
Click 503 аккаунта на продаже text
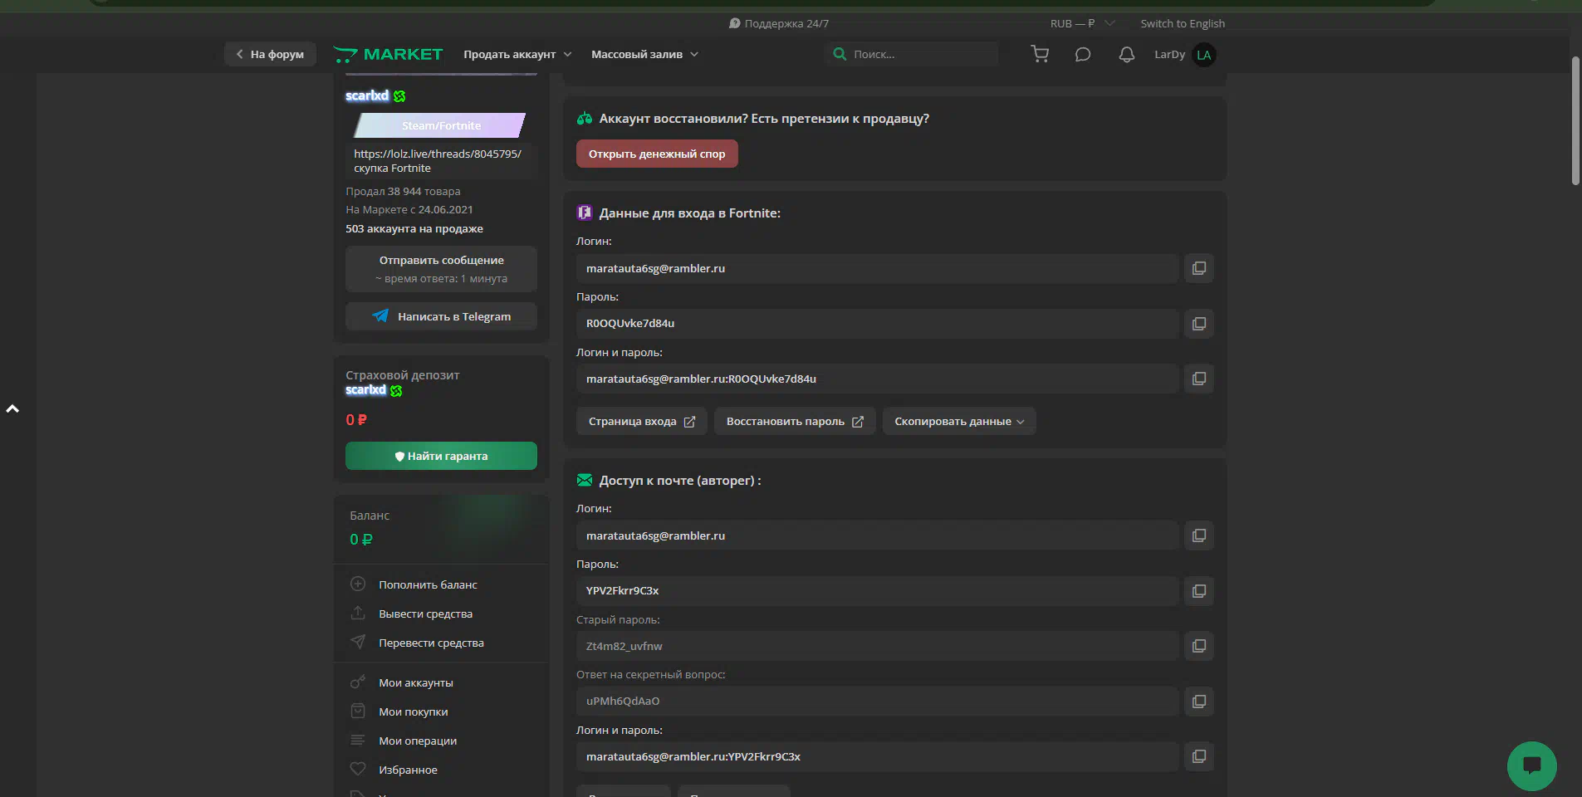414,228
